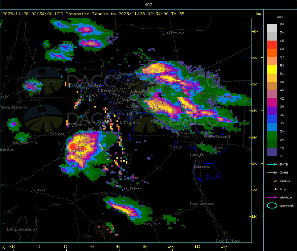297x251 pixels.
Task: Click the blue polygon outline around Carmensa
Action: pos(207,172)
